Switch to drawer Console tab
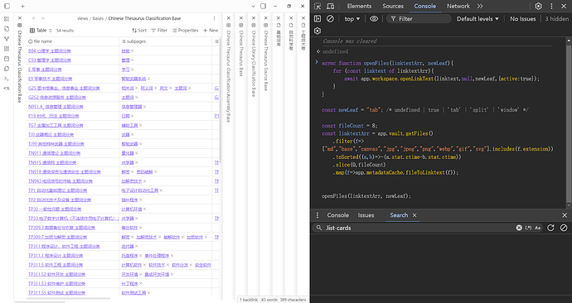572x303 pixels. pyautogui.click(x=337, y=215)
